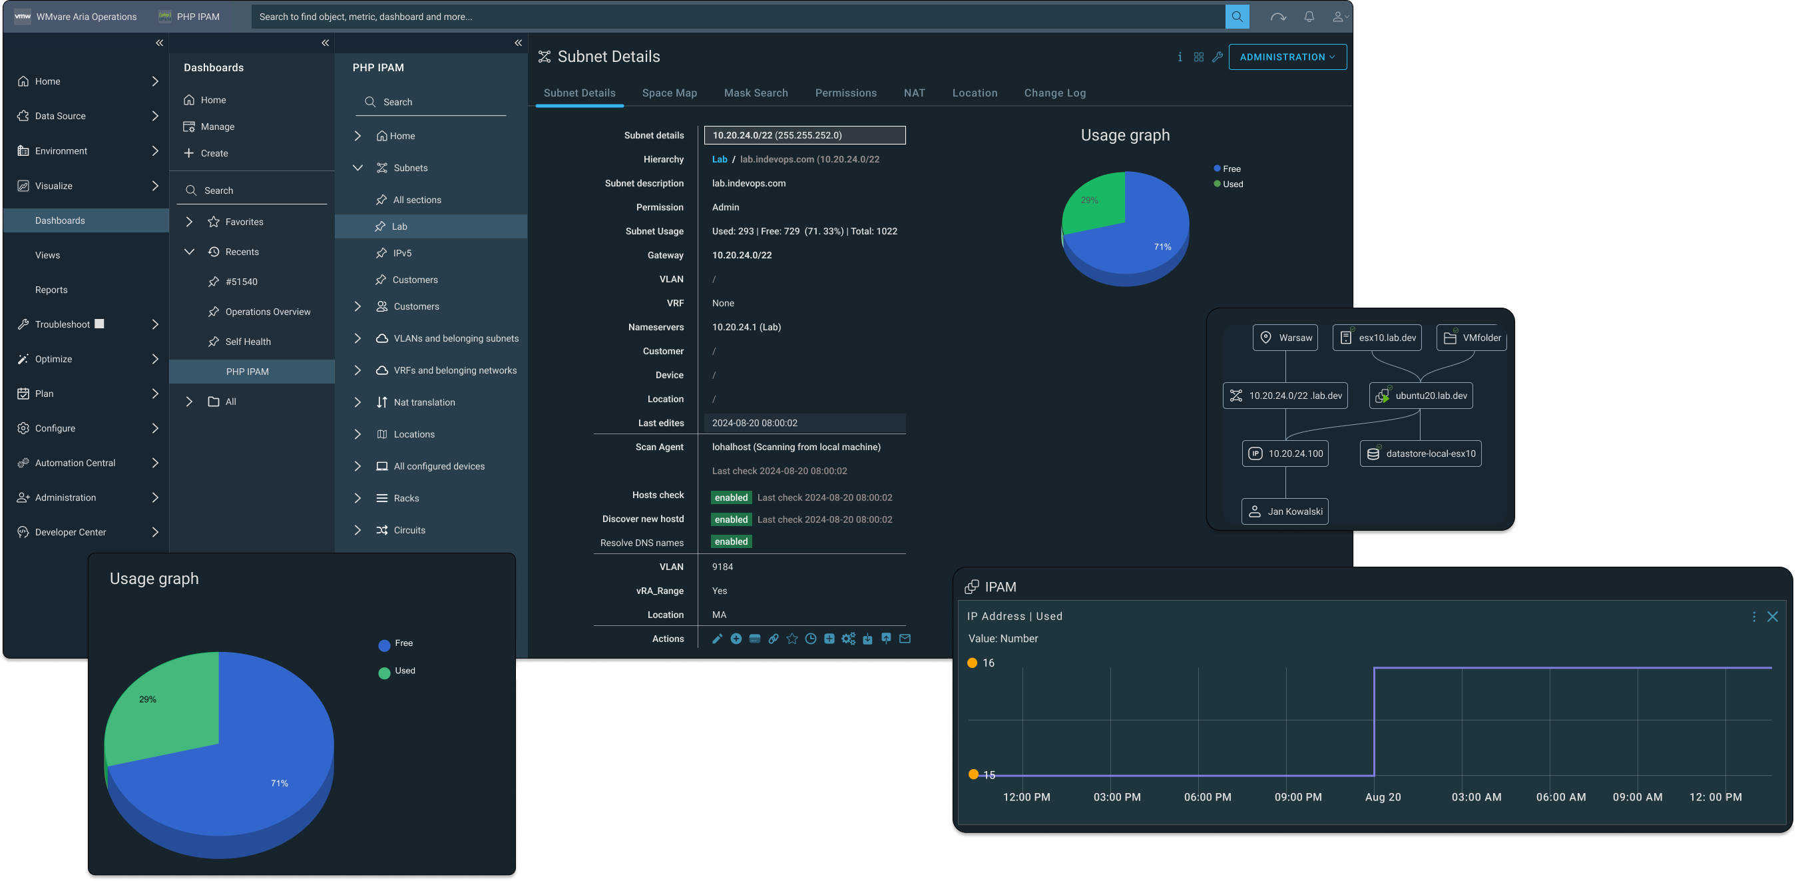1800x881 pixels.
Task: Click the chain link icon in Actions row
Action: (x=774, y=639)
